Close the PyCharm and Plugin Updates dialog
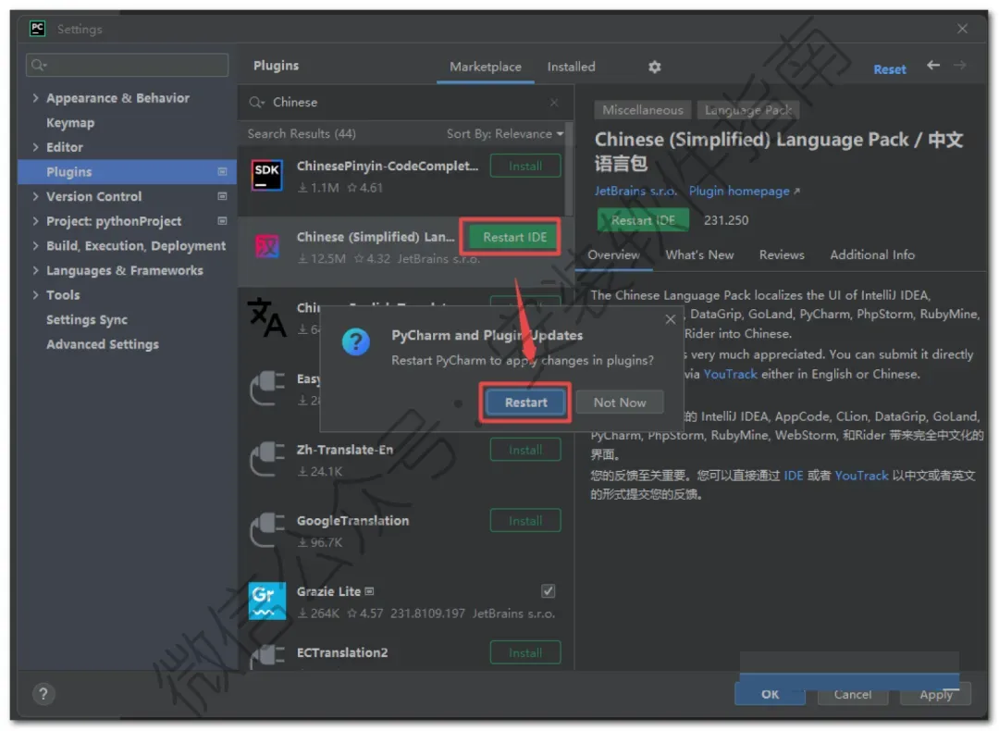 click(x=671, y=319)
